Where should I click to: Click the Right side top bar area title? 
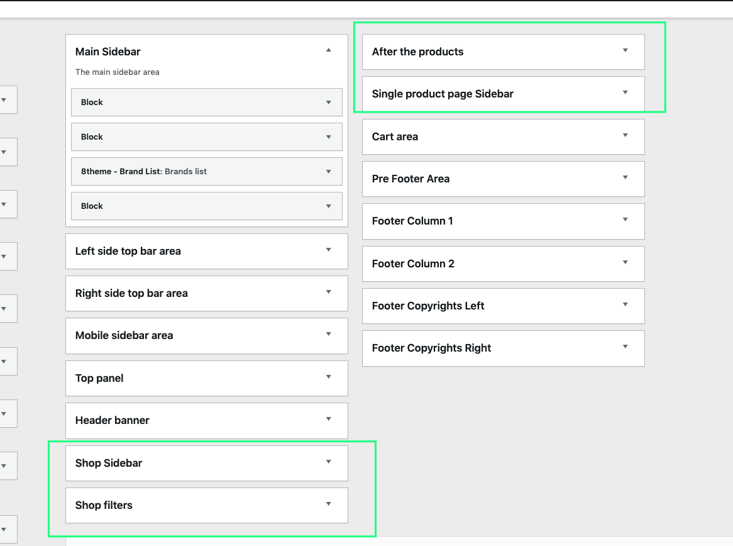131,293
